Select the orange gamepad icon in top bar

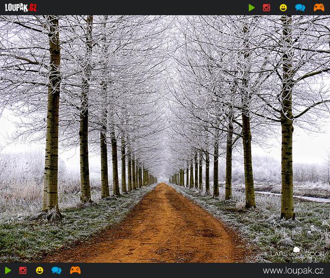(x=318, y=8)
